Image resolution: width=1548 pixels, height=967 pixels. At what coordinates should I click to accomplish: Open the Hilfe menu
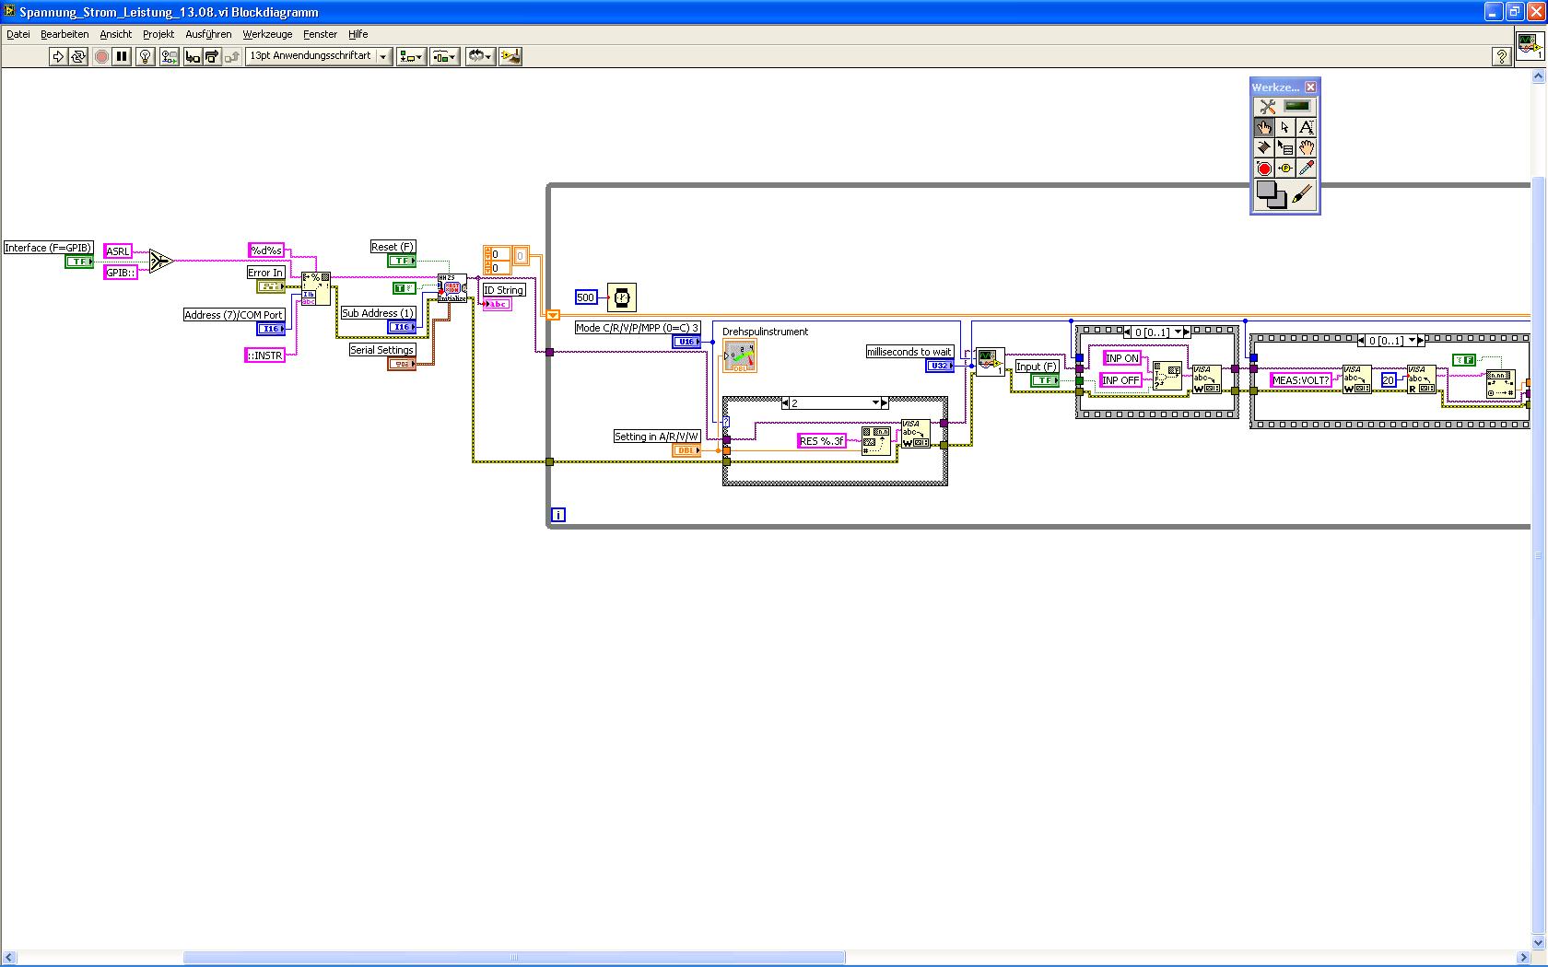pyautogui.click(x=358, y=34)
